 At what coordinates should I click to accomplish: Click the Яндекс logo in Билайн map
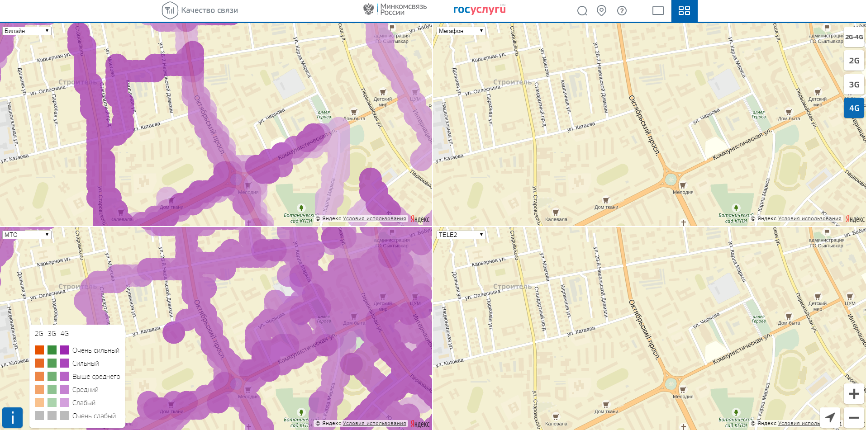coord(420,219)
